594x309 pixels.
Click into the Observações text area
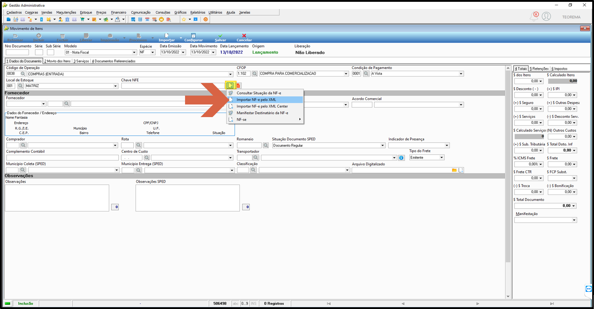click(57, 198)
